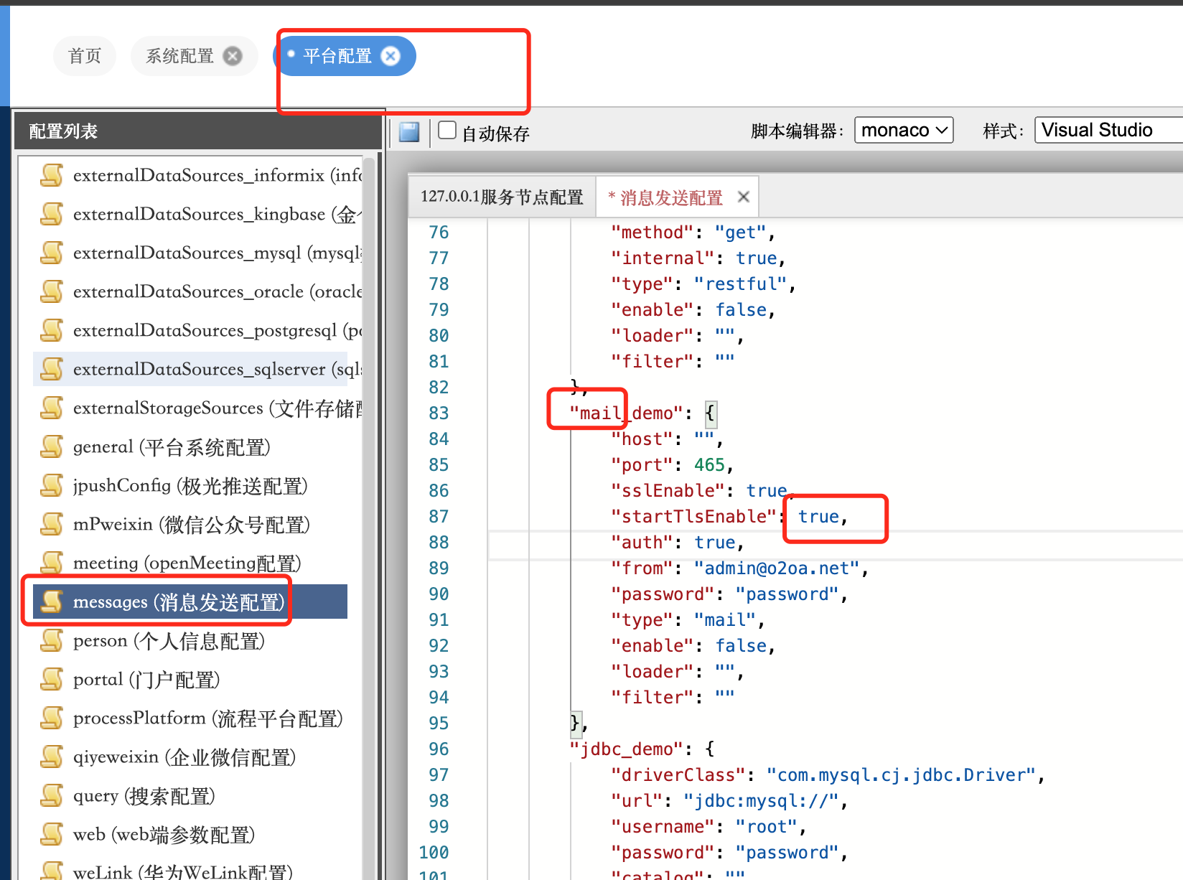1183x880 pixels.
Task: Open the 127.0.0.1服务节点配置 editor tab
Action: click(502, 197)
